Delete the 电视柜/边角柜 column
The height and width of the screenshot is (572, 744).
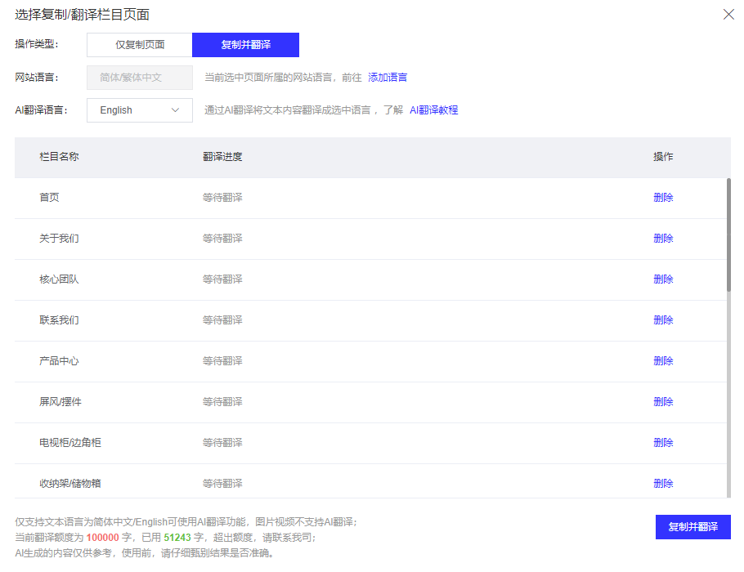click(x=663, y=442)
